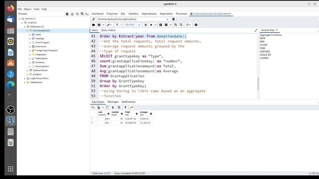Switch to the Notifications tab
This screenshot has width=319, height=179.
(129, 102)
